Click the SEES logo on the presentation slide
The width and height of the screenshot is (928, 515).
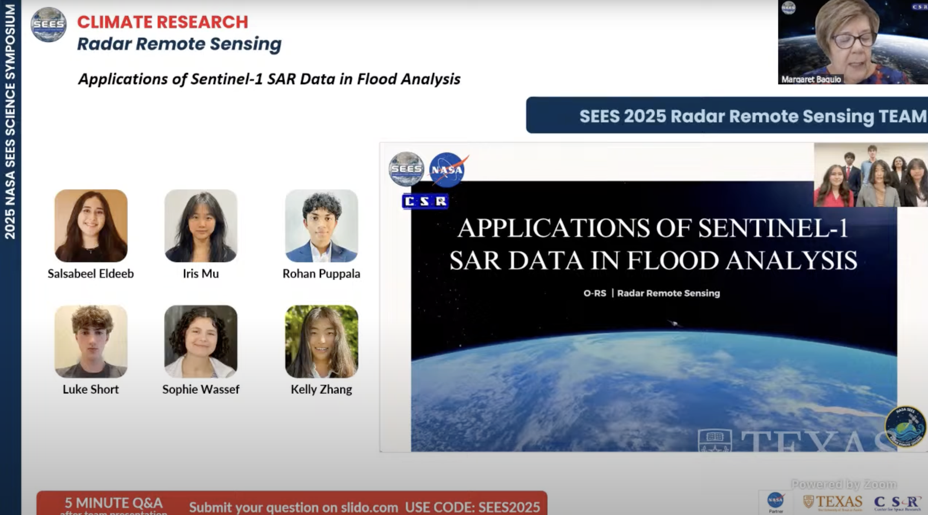coord(406,169)
